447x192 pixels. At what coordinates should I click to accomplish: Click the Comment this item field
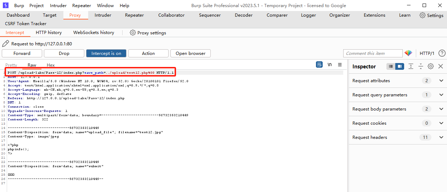(373, 53)
